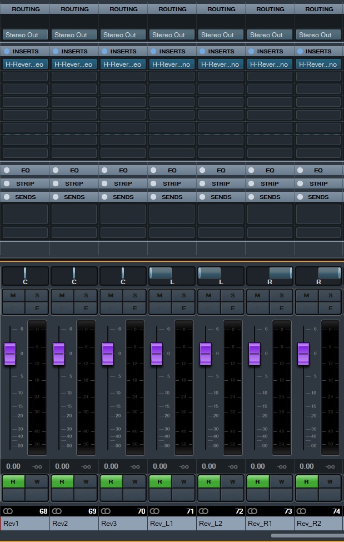
Task: Open Stereo Out routing for Rev1
Action: tap(25, 35)
